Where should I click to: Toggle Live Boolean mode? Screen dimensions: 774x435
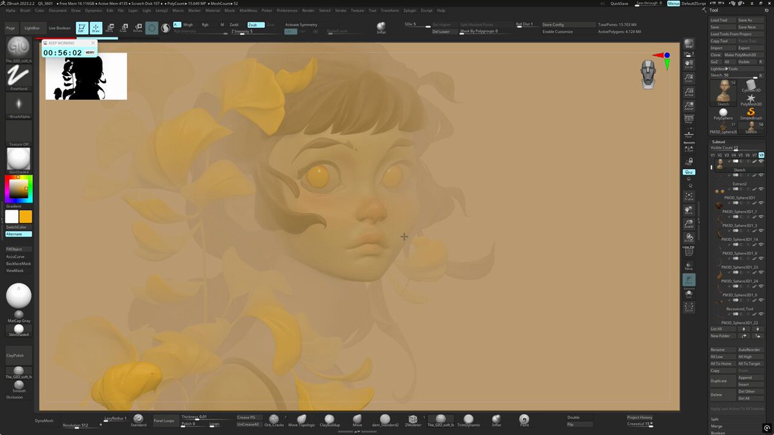click(59, 28)
